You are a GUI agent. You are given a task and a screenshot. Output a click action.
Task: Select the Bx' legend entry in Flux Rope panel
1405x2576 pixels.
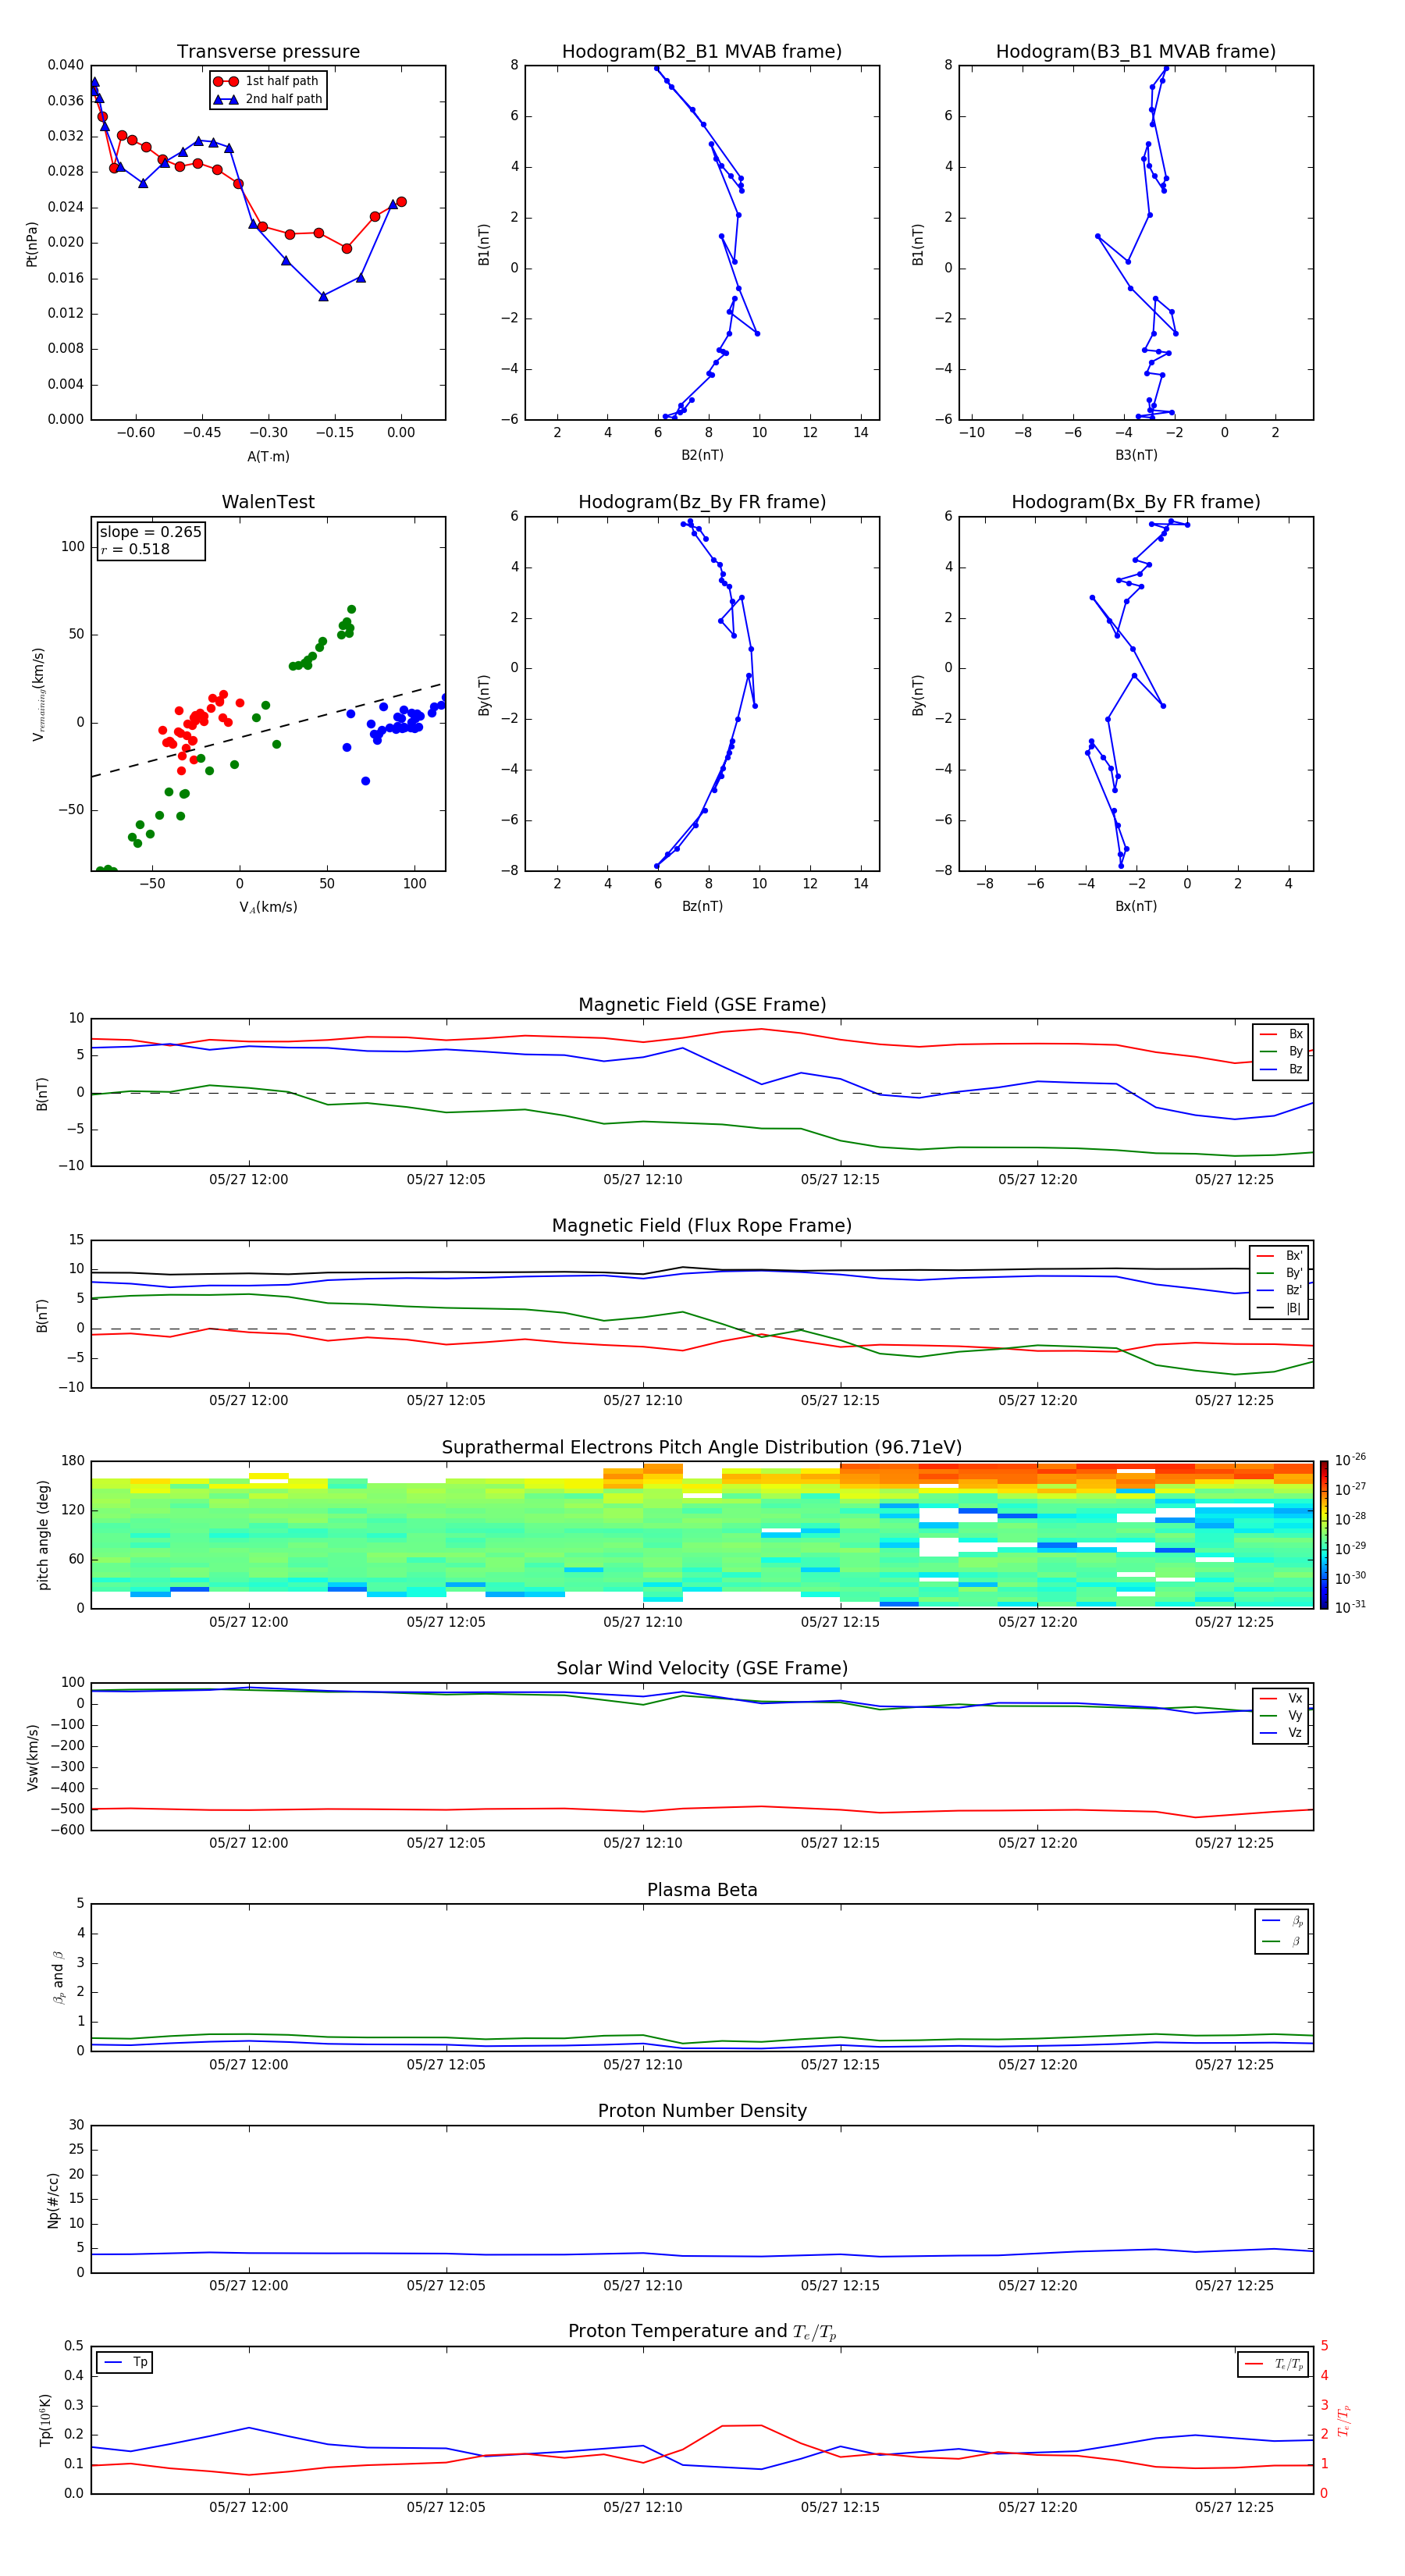point(1280,1256)
